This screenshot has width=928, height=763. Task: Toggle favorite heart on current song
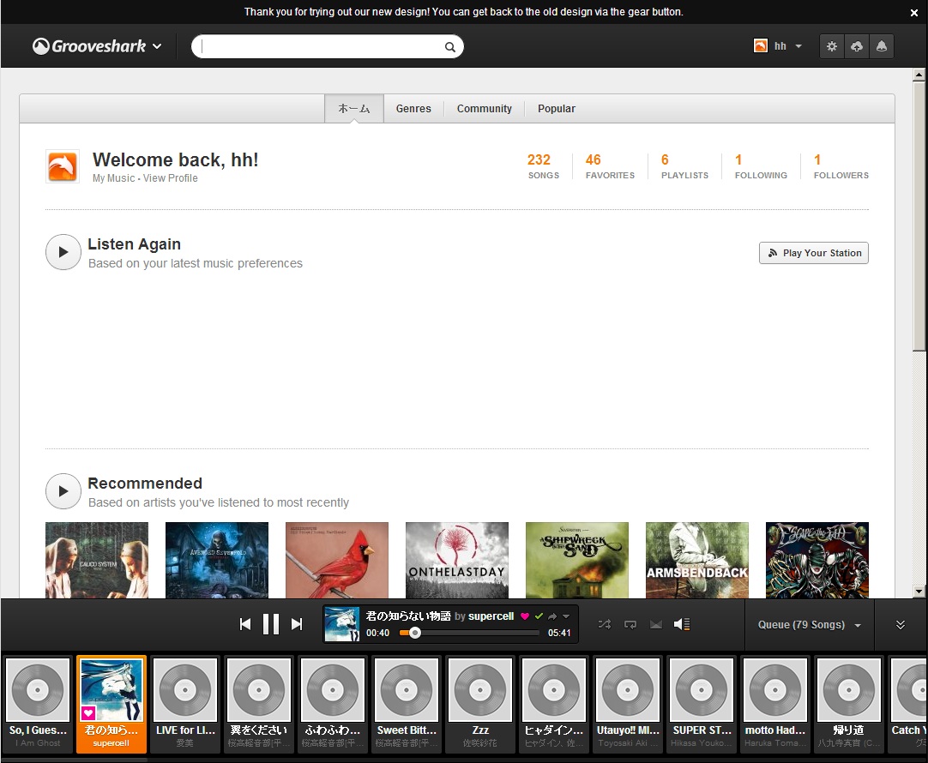click(x=524, y=616)
